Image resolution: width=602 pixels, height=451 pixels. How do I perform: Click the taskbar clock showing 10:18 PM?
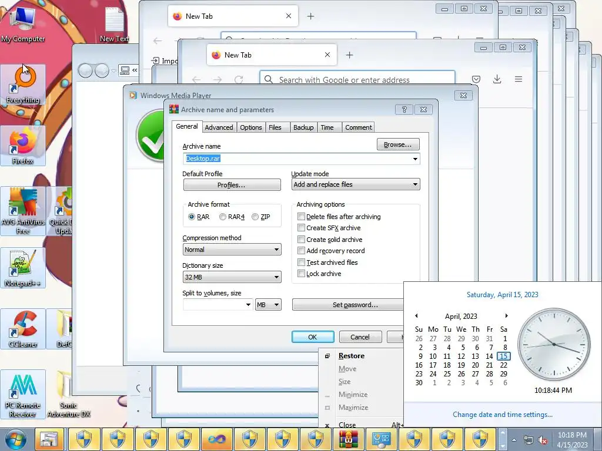coord(572,440)
